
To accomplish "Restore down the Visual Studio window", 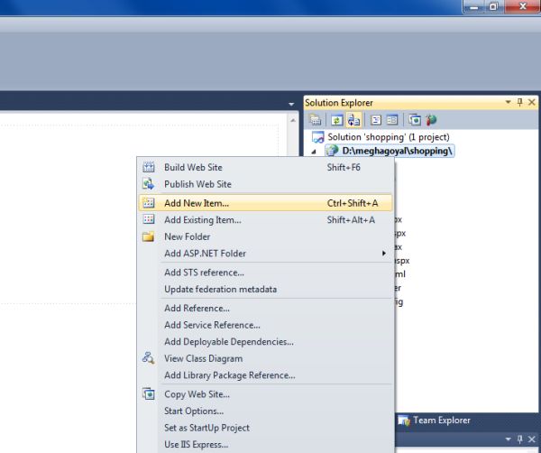I will click(494, 6).
